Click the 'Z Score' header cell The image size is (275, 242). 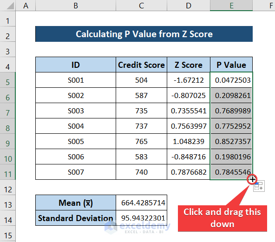pos(189,65)
